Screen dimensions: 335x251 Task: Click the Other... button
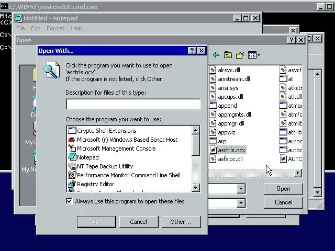[x=181, y=222]
